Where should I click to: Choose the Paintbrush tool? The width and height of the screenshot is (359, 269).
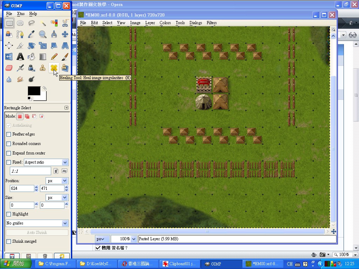(x=65, y=57)
